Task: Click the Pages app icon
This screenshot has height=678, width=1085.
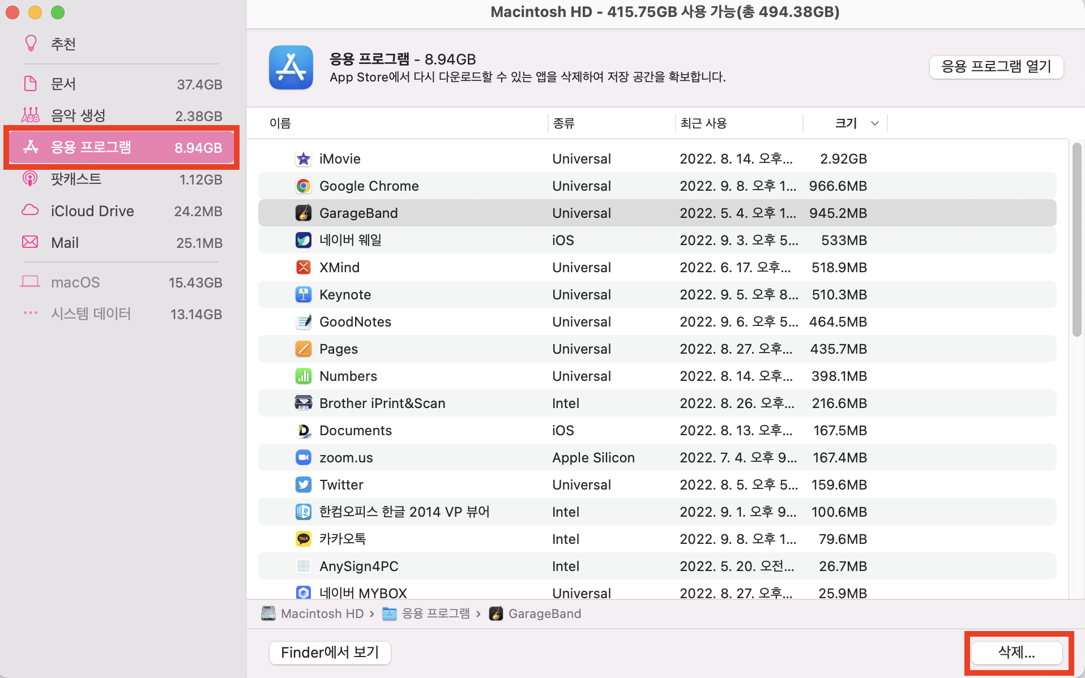Action: tap(304, 349)
